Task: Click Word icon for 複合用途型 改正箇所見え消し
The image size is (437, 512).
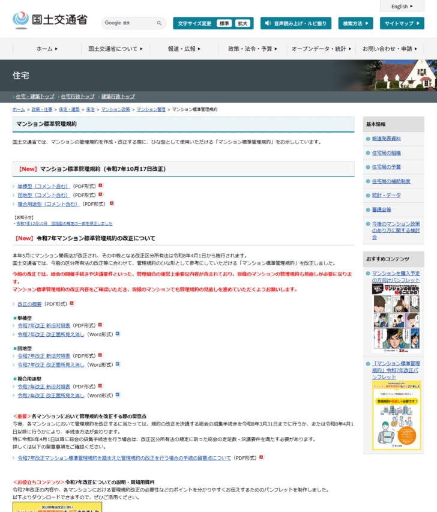Action: coord(118,395)
